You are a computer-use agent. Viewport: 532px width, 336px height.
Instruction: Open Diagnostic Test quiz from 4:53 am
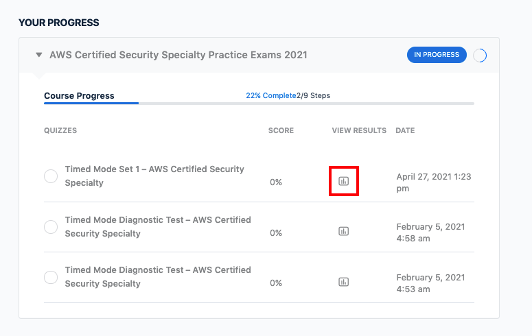pyautogui.click(x=158, y=276)
